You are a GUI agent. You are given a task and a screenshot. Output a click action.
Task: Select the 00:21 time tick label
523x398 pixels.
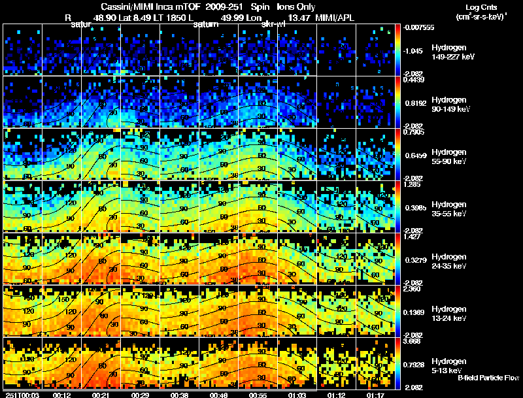point(101,394)
